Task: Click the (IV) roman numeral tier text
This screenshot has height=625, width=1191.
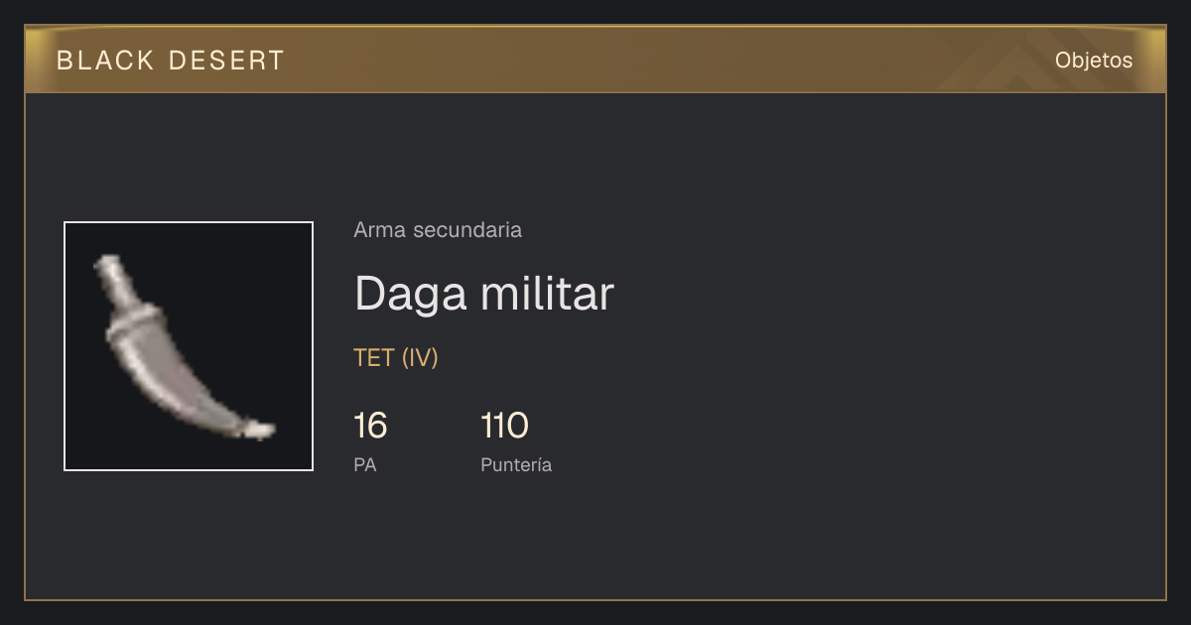Action: coord(420,358)
